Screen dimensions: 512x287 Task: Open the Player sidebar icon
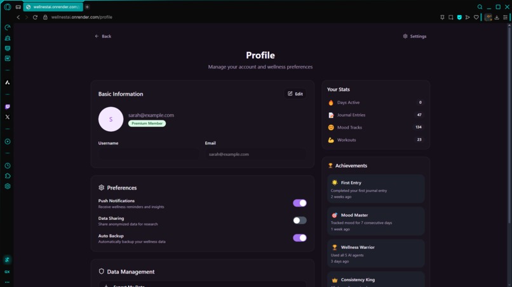pyautogui.click(x=8, y=142)
